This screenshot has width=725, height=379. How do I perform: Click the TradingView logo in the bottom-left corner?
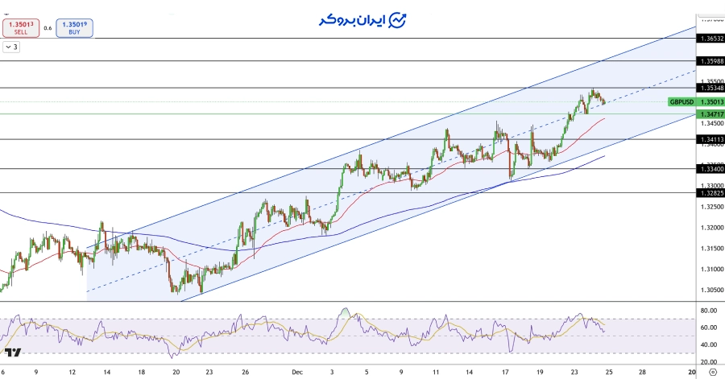(13, 352)
